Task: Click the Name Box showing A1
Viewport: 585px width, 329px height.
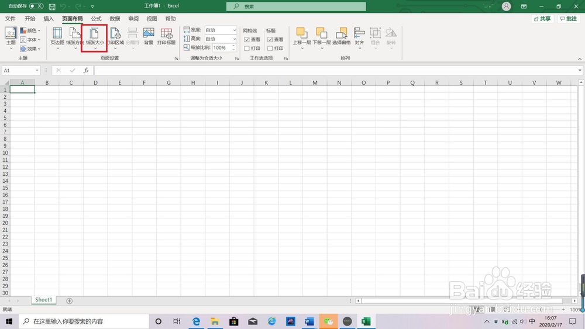Action: [21, 71]
